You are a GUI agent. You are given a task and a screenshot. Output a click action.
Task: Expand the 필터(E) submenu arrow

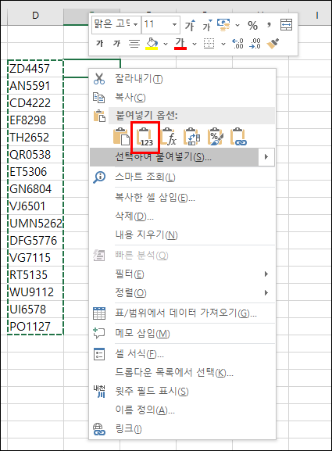pyautogui.click(x=266, y=274)
